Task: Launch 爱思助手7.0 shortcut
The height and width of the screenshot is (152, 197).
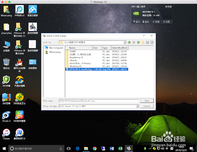Action: click(x=19, y=134)
